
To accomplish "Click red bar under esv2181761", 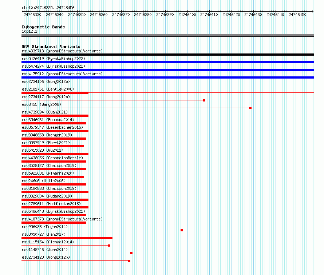I will pyautogui.click(x=55, y=93).
